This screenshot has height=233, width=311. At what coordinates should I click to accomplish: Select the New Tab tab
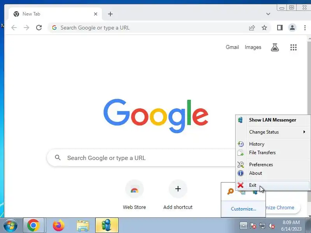pos(55,14)
